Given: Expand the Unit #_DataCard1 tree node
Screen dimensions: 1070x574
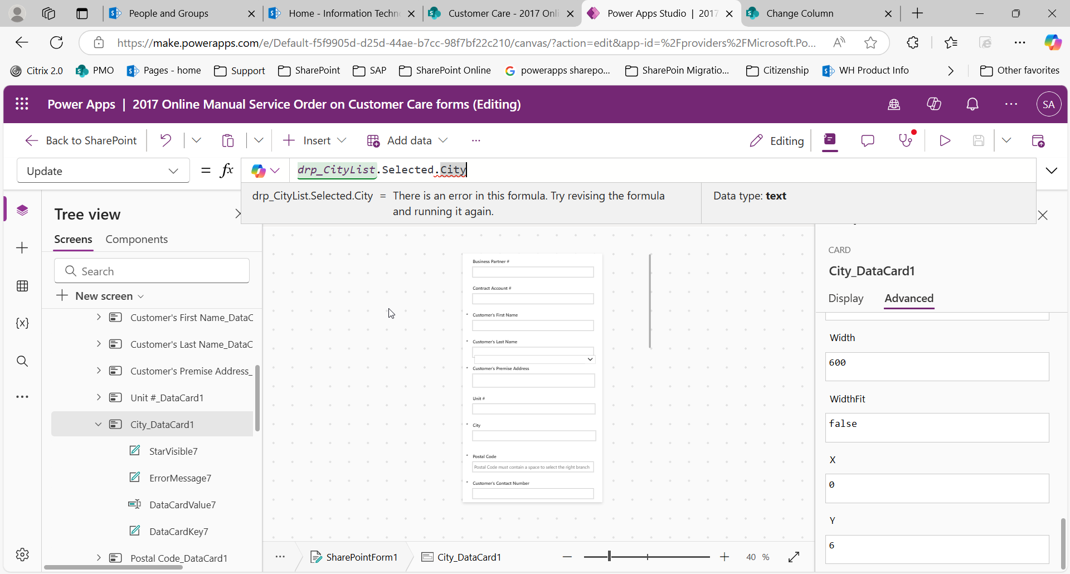Looking at the screenshot, I should pos(99,397).
